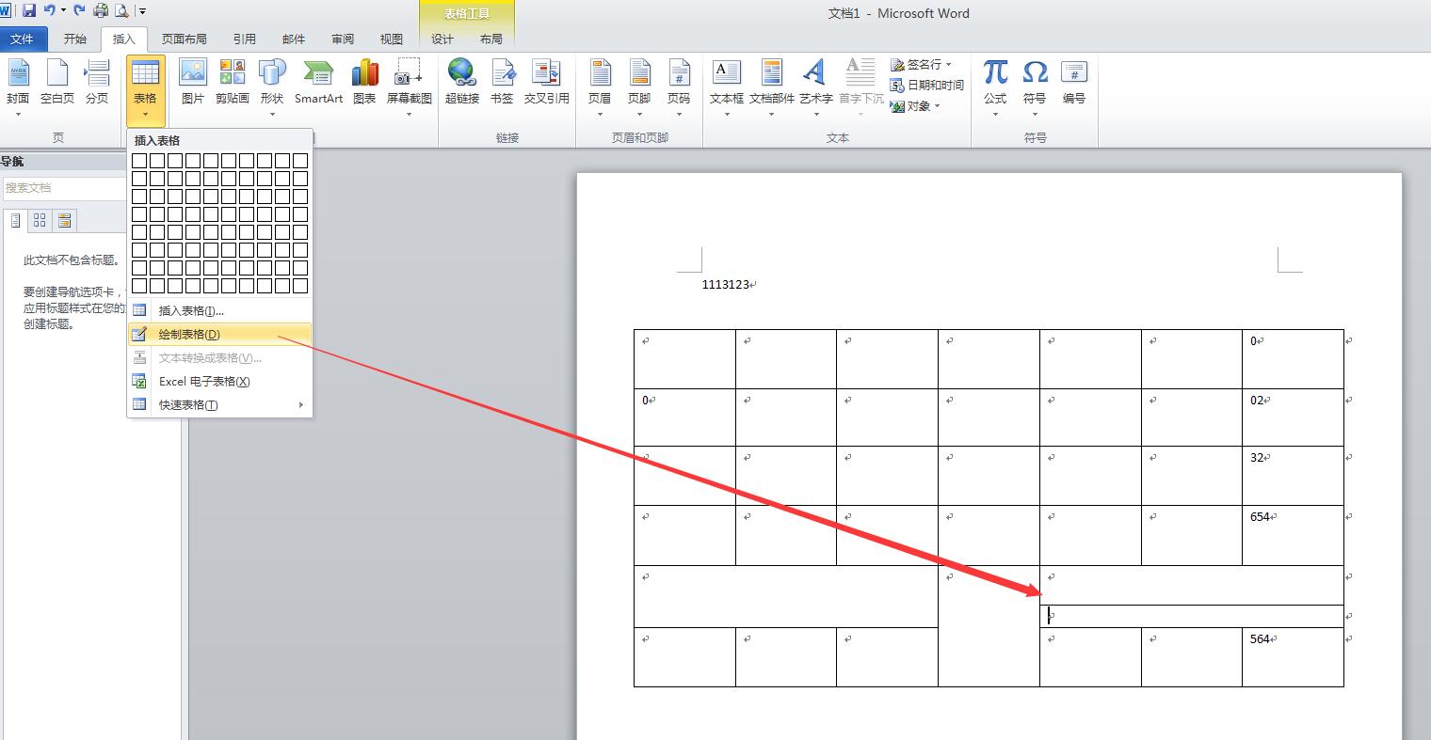Click the printer icon in quick access toolbar
Viewport: 1431px width, 740px height.
(101, 10)
